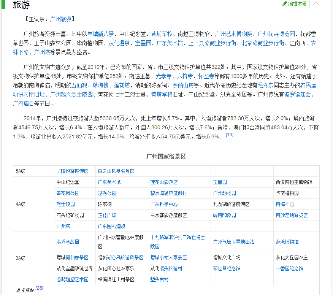Click the 湖心岛旅游风景区 link
This screenshot has width=333, height=295.
[125, 258]
